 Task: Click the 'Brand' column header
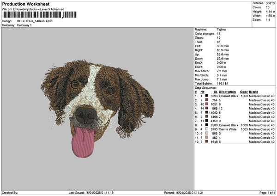(x=253, y=92)
